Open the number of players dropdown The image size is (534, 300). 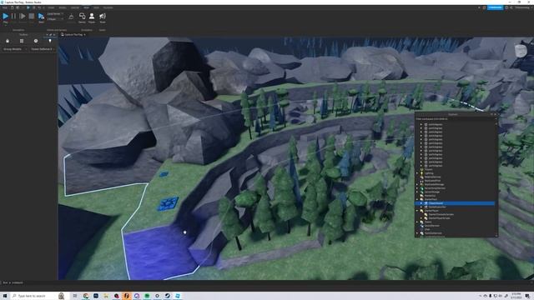[55, 19]
